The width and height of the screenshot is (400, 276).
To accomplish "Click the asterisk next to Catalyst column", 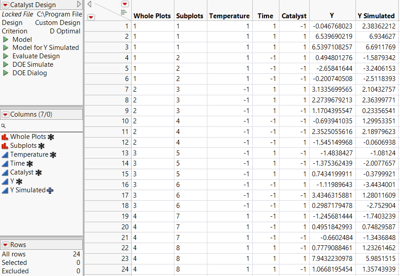I will 39,172.
